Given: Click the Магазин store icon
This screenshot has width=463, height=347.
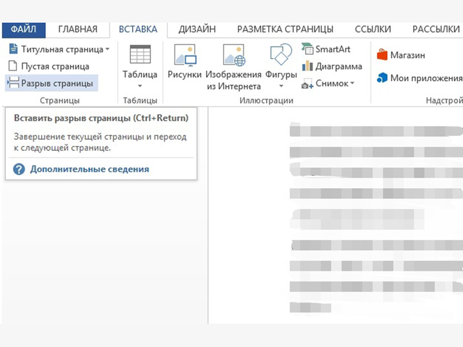Looking at the screenshot, I should coord(382,55).
